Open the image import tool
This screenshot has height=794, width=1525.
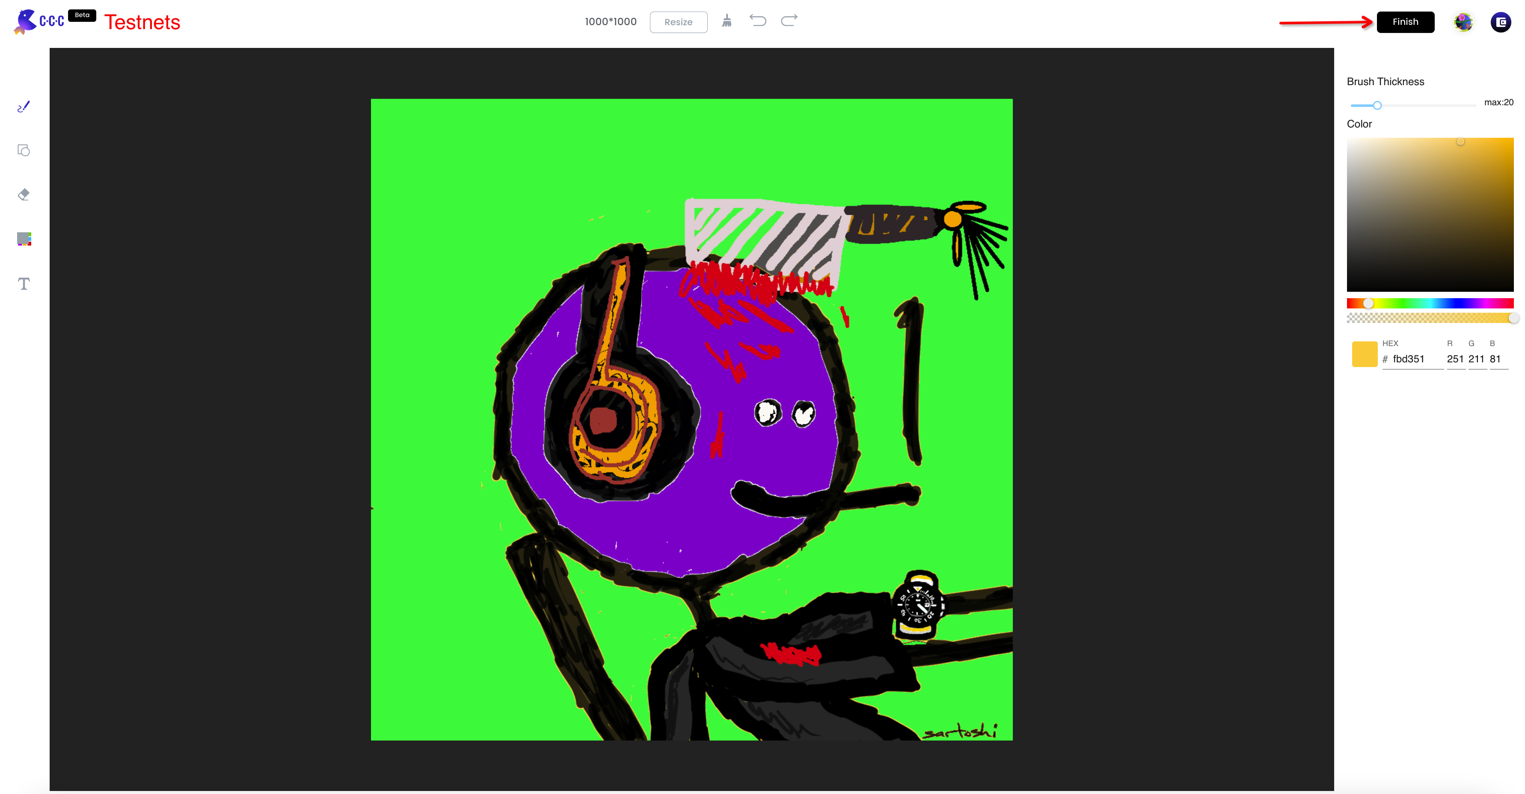[x=24, y=239]
